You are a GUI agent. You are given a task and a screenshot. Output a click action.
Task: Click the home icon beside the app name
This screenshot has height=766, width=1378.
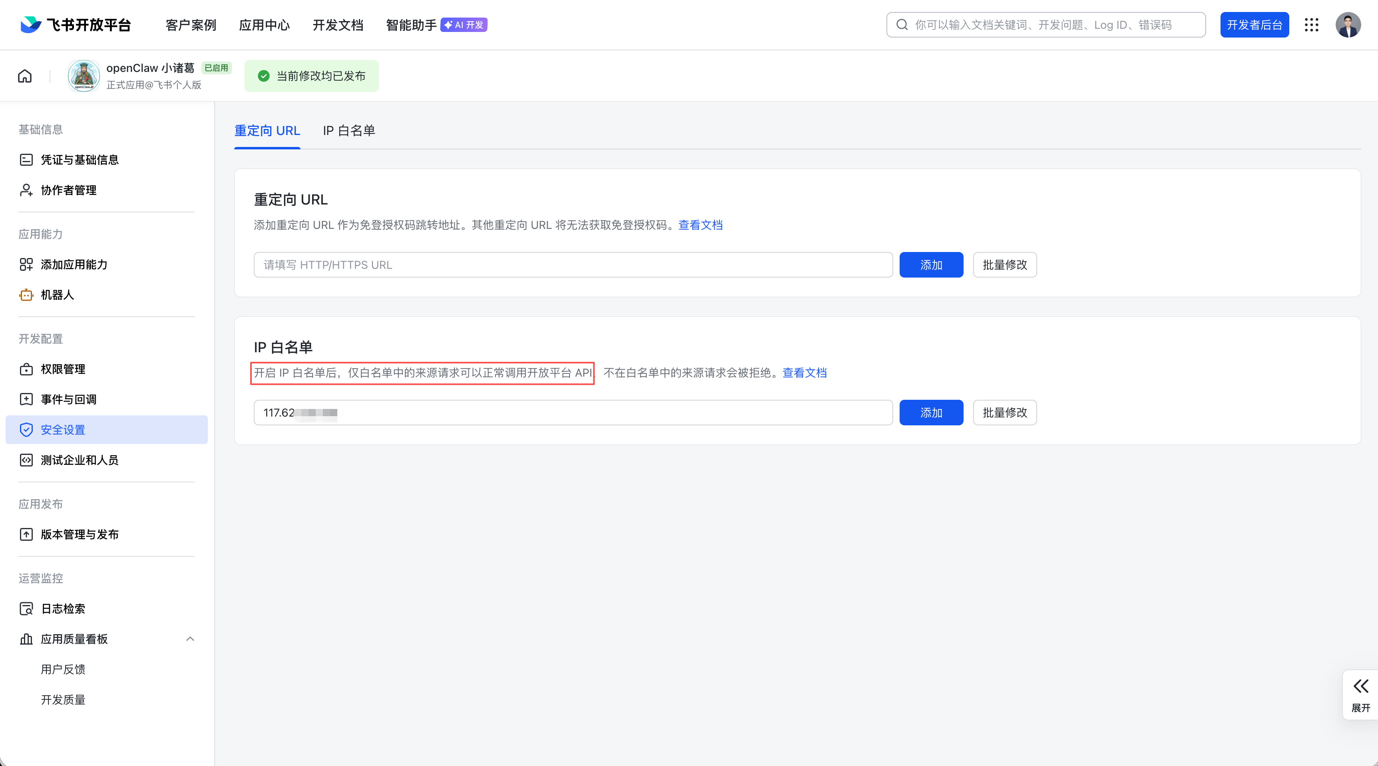pos(25,76)
